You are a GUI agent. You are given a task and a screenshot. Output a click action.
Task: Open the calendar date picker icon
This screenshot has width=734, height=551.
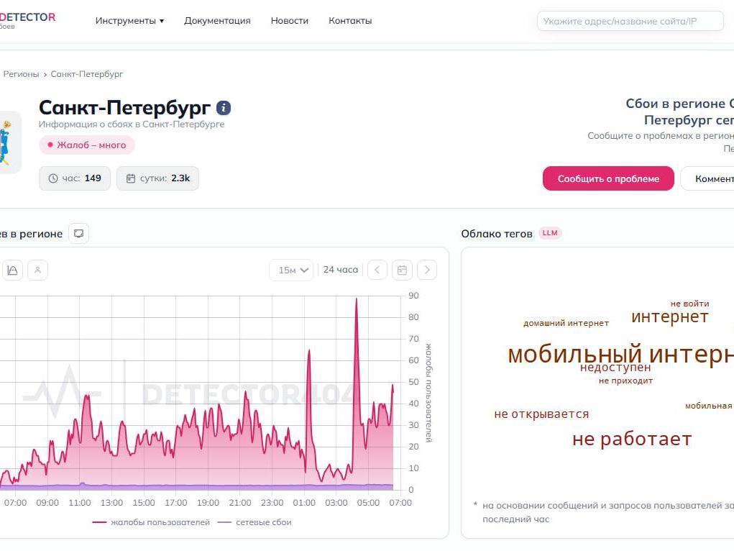402,270
